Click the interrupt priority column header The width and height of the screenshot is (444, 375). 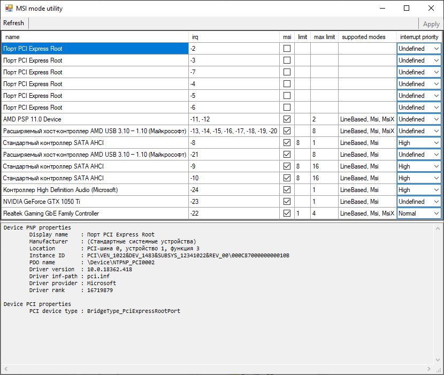[x=419, y=37]
